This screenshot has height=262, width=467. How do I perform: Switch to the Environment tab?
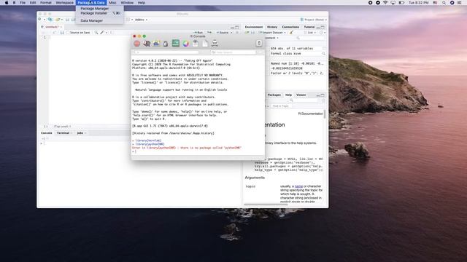point(254,27)
